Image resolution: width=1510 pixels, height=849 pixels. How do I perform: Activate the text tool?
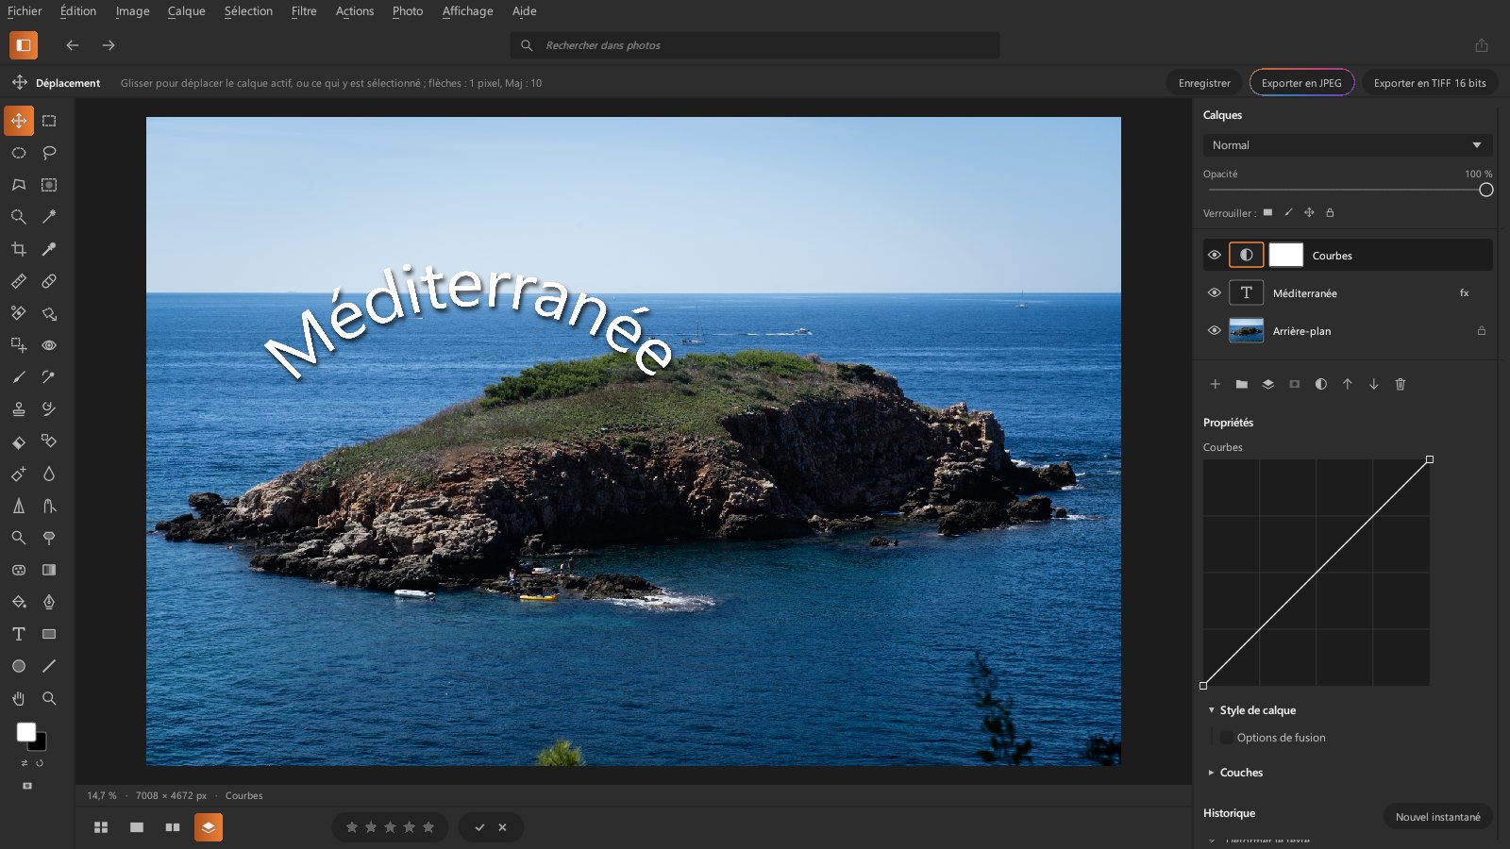point(19,634)
